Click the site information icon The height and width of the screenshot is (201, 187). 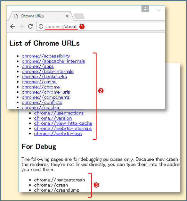pyautogui.click(x=41, y=26)
